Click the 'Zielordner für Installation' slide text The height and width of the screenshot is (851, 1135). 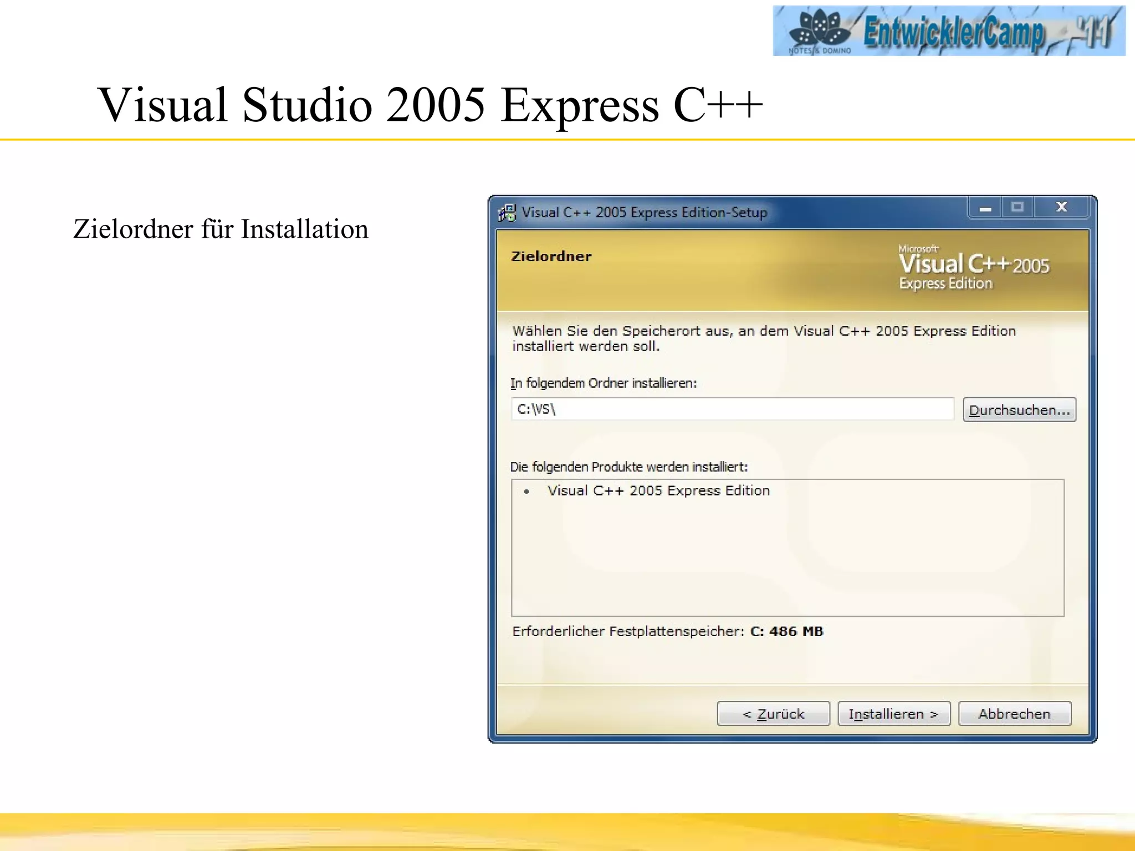click(x=221, y=229)
